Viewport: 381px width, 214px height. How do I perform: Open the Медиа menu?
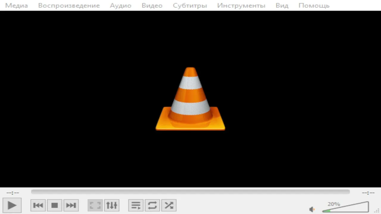point(17,5)
